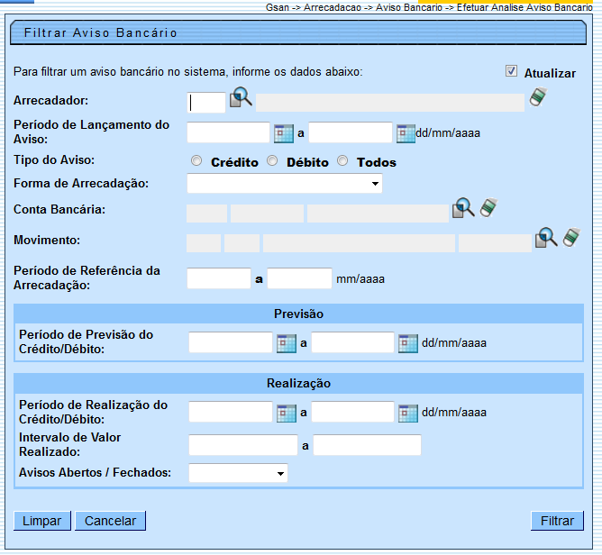Select the Crédito radio button

pos(196,161)
